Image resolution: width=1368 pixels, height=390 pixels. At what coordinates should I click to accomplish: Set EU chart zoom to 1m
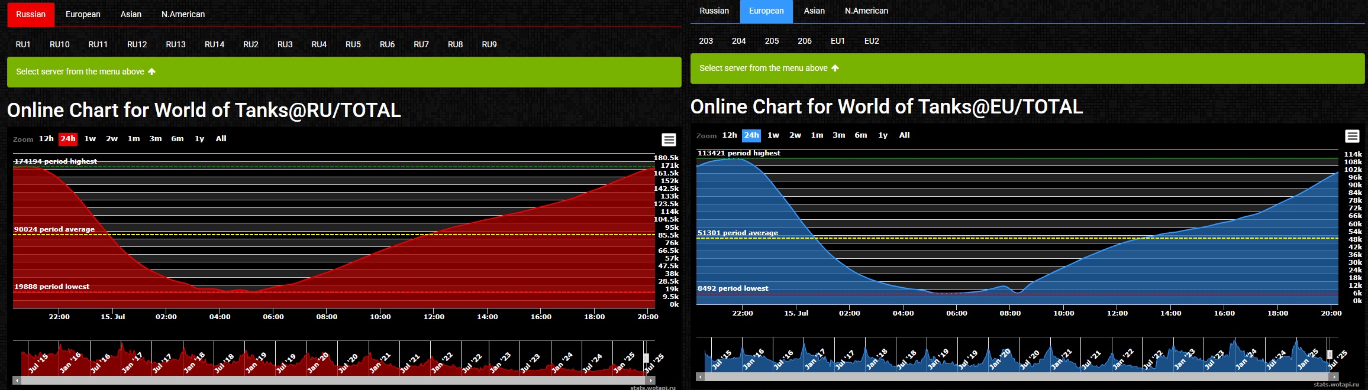[817, 135]
